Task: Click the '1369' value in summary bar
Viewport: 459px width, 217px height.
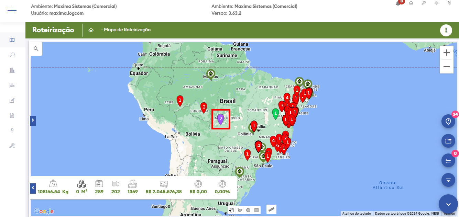Action: (133, 192)
